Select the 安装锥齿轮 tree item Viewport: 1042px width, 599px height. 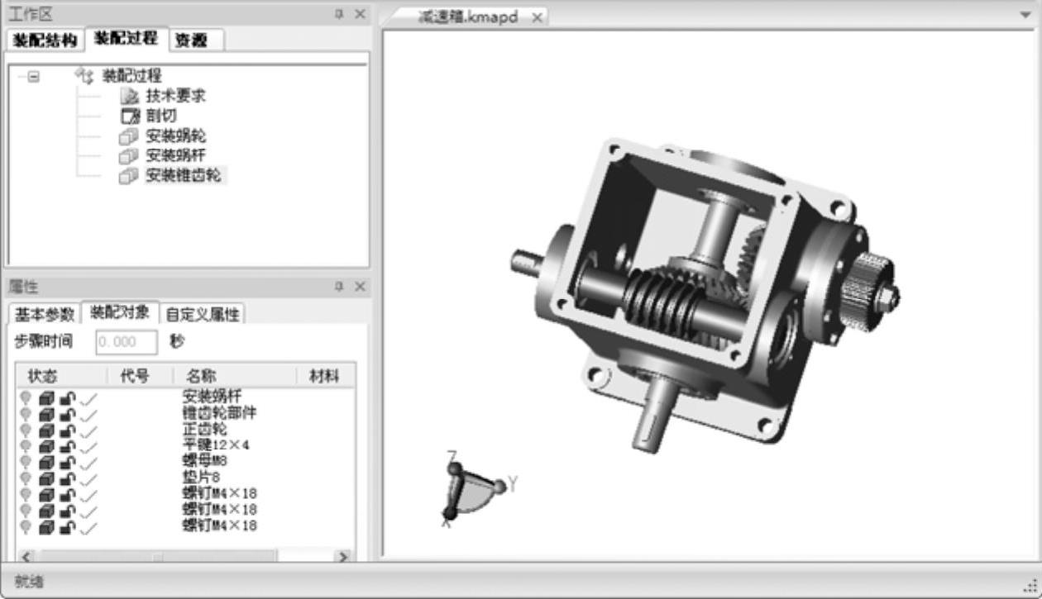click(x=184, y=175)
